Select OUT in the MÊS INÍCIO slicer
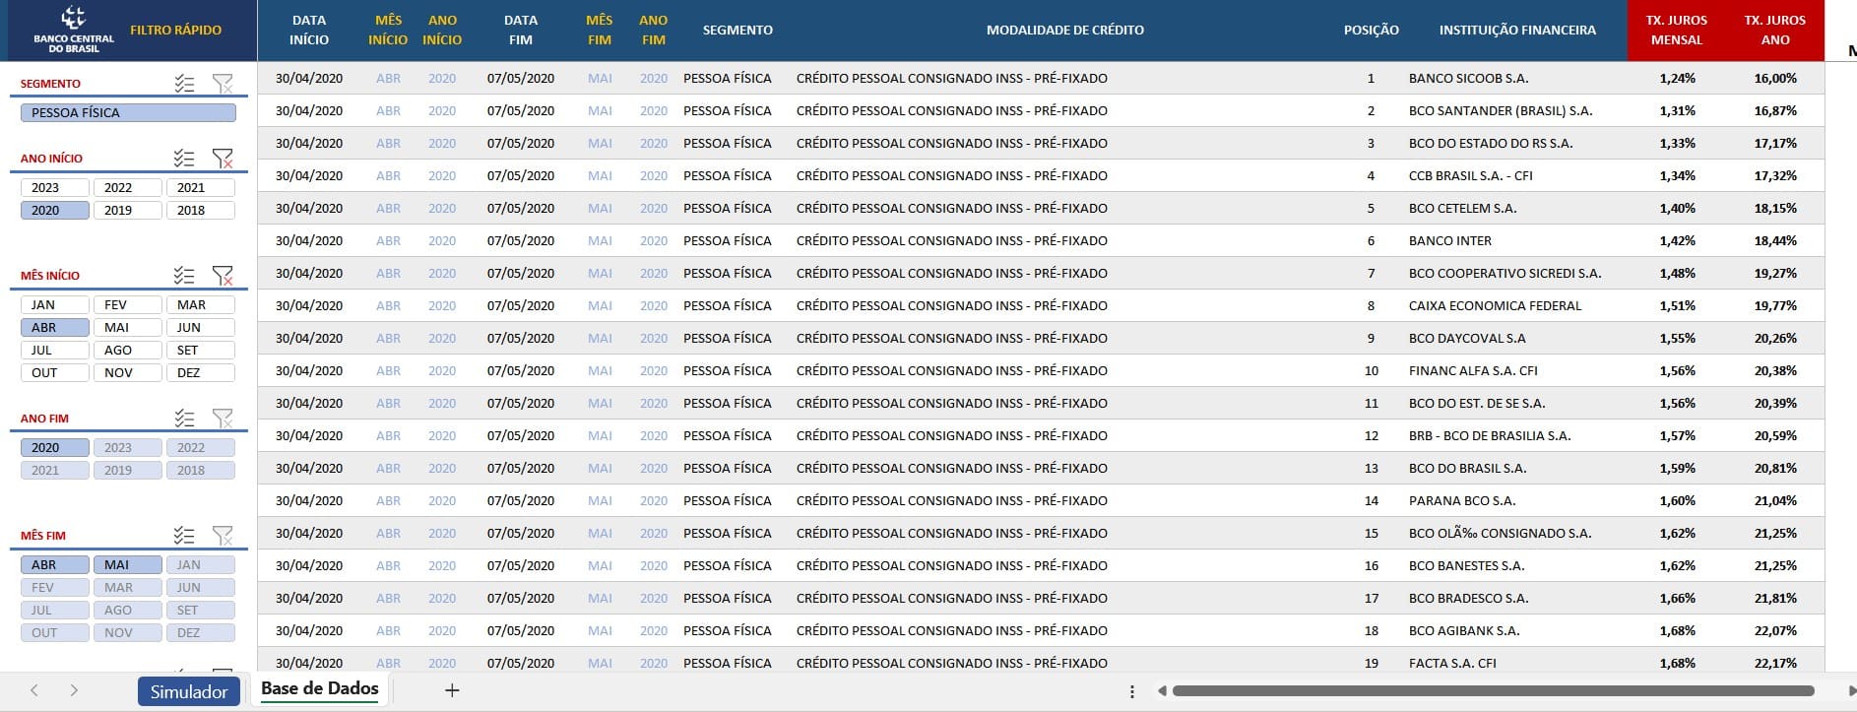Screen dimensions: 1857x712 [55, 372]
